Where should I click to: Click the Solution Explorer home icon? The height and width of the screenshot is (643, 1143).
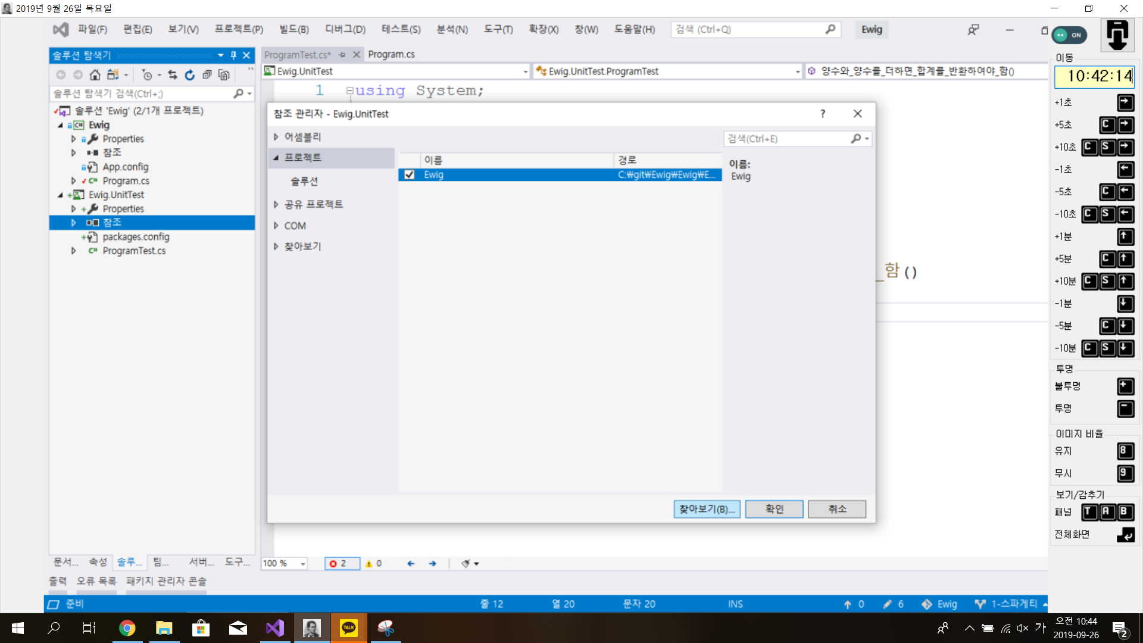(x=95, y=74)
